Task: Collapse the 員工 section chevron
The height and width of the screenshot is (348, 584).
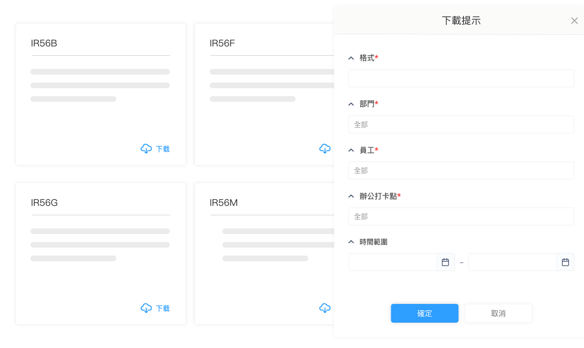Action: point(351,150)
